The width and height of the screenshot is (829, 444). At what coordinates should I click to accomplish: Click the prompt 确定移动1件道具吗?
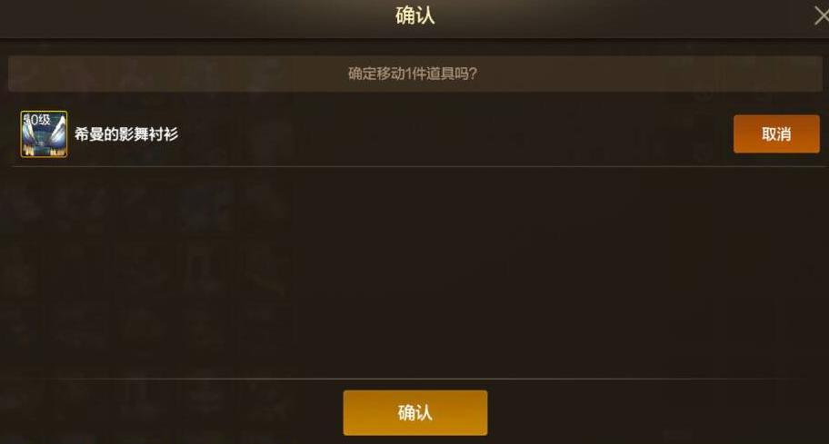click(x=413, y=74)
